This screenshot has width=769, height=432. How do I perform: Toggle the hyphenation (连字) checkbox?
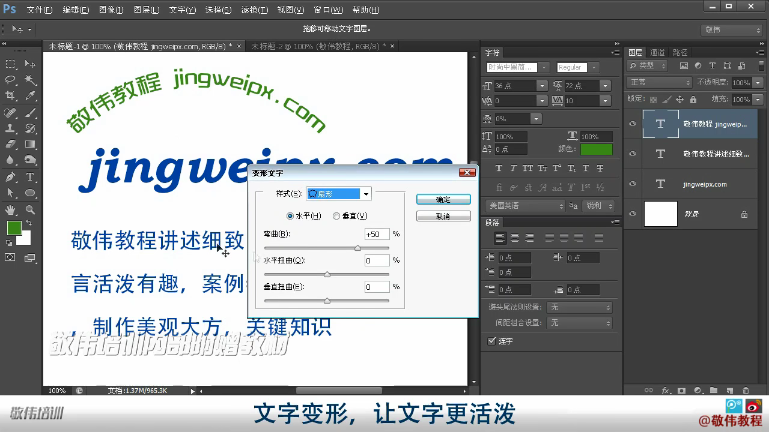tap(492, 341)
